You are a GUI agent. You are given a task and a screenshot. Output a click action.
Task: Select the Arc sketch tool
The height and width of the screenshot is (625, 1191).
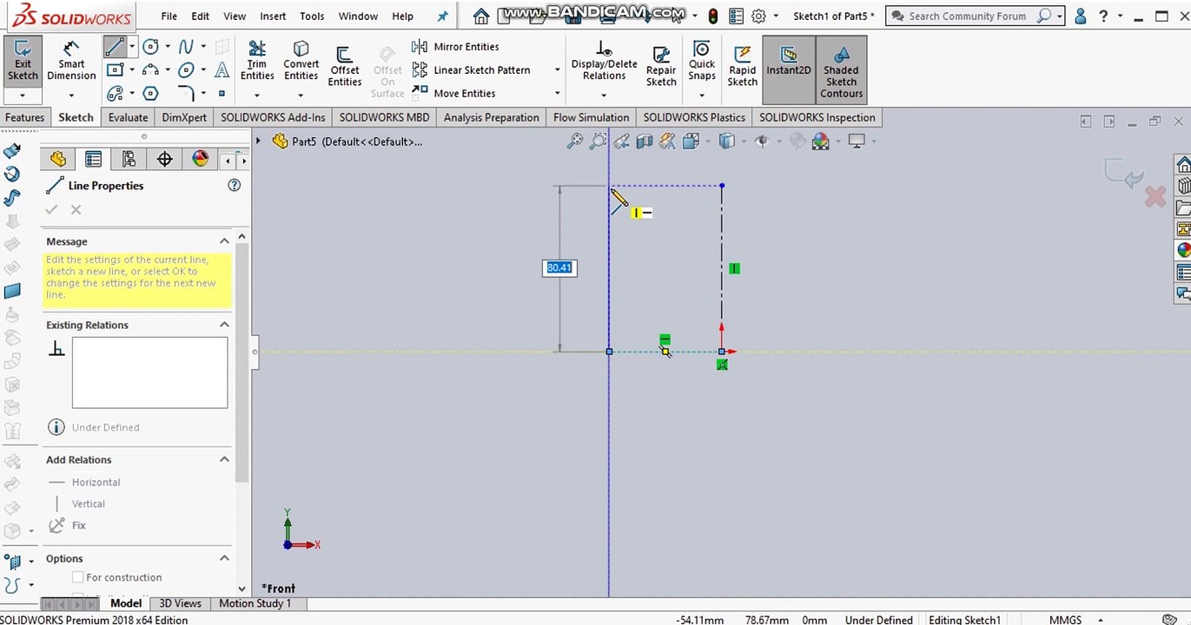(150, 70)
